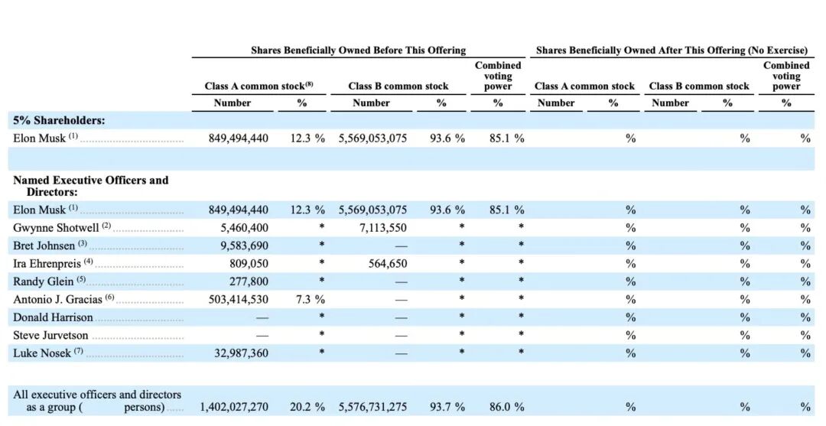826x426 pixels.
Task: Click 'Class A common stock(8)' header before offering
Action: [x=259, y=86]
